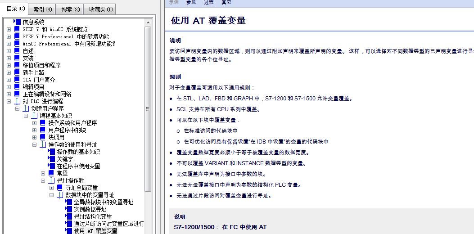Open the 搜索 tab
Viewport: 474px width, 234px height.
70,9
